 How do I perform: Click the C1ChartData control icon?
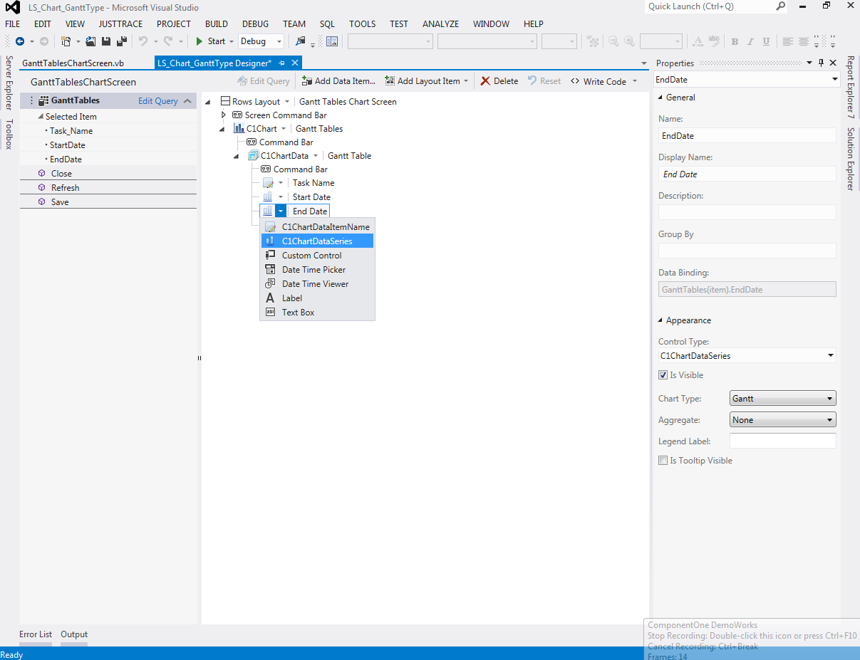(x=254, y=155)
